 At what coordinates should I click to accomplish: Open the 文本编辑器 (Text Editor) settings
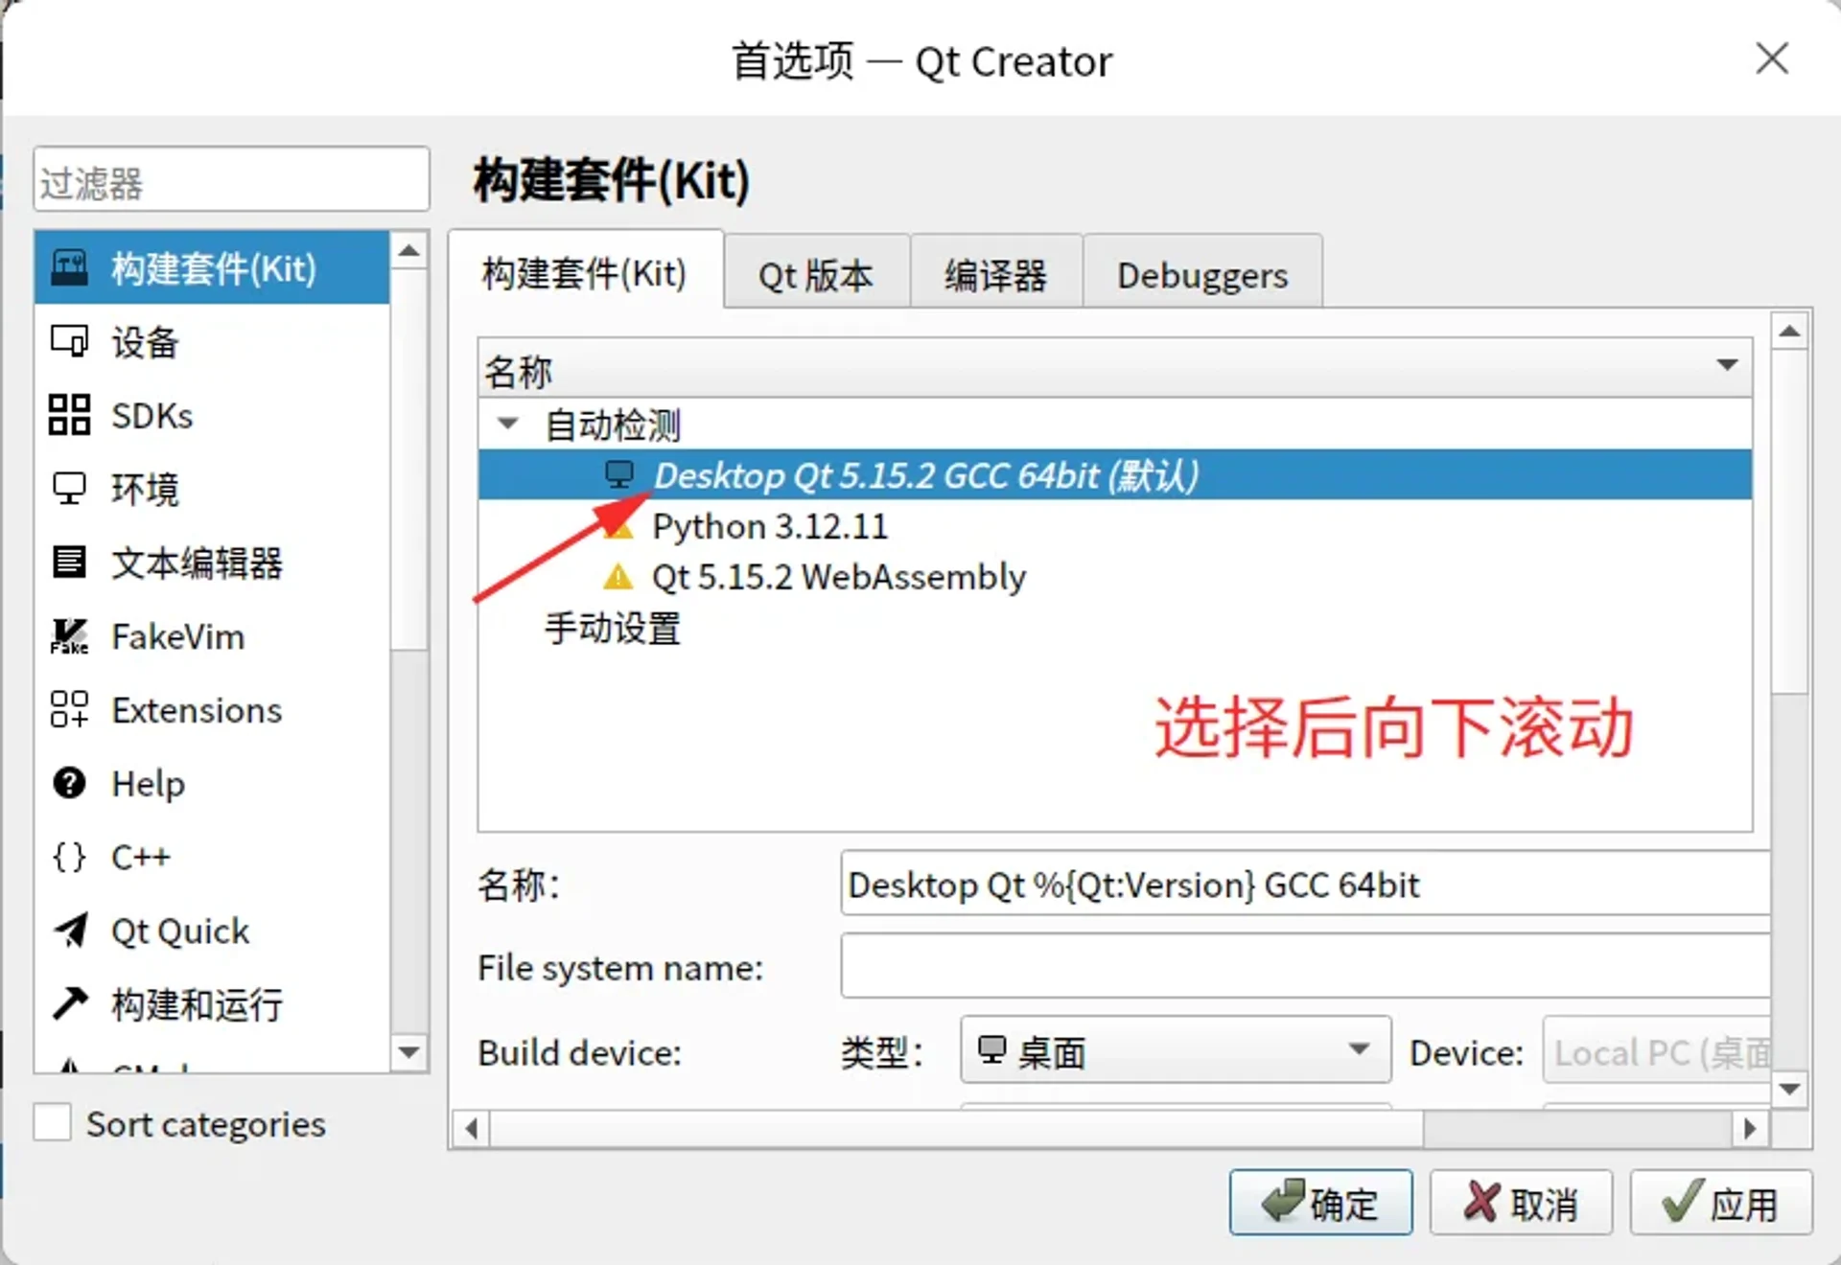click(197, 563)
